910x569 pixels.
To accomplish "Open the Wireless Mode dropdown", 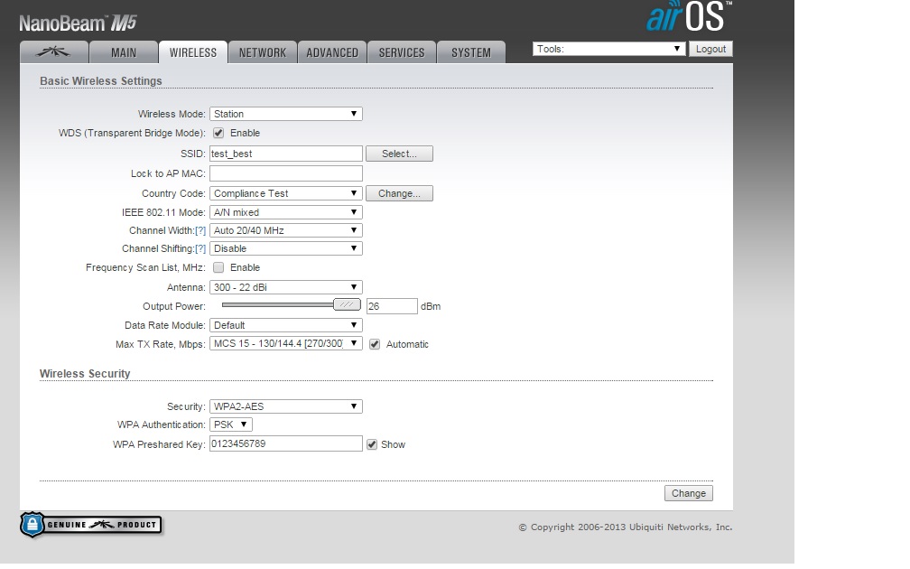I will click(x=285, y=114).
